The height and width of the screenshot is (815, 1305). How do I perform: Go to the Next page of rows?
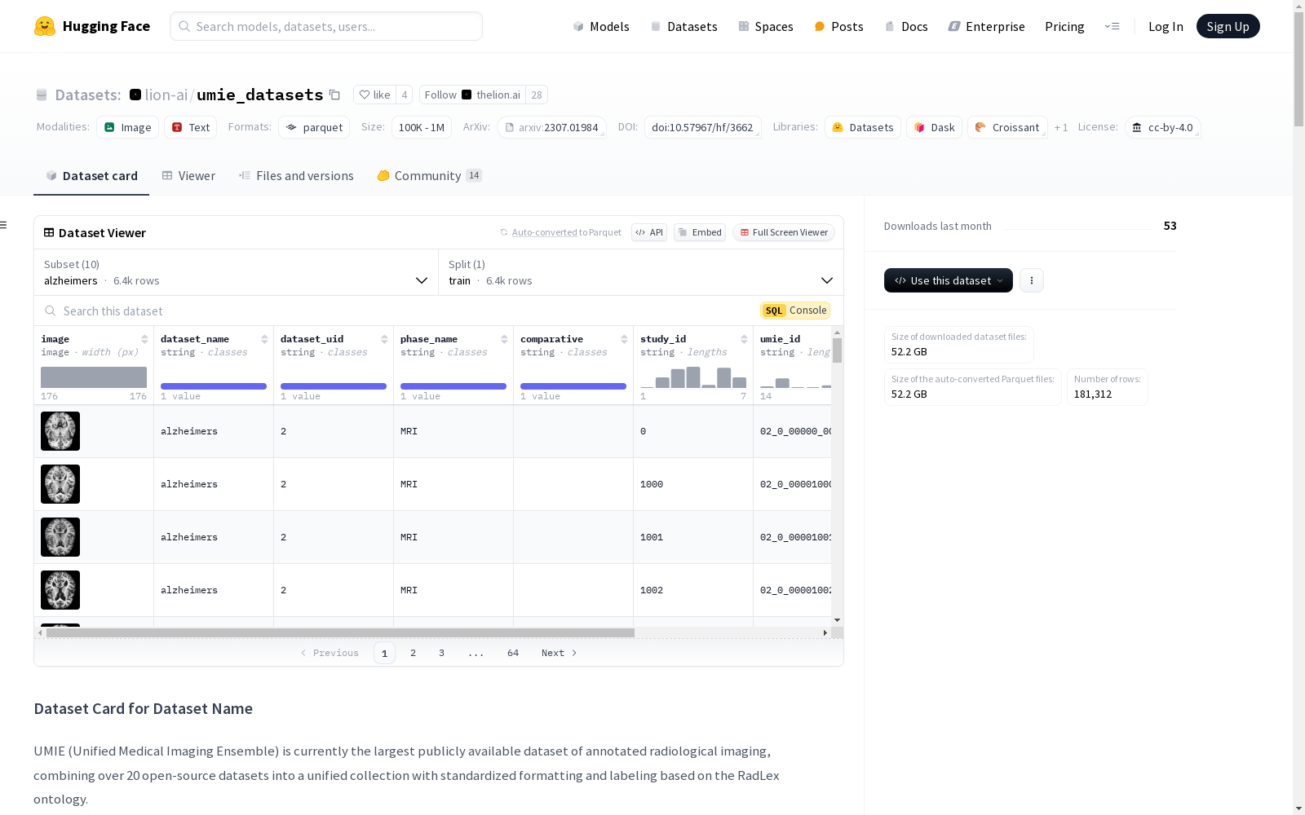coord(560,653)
